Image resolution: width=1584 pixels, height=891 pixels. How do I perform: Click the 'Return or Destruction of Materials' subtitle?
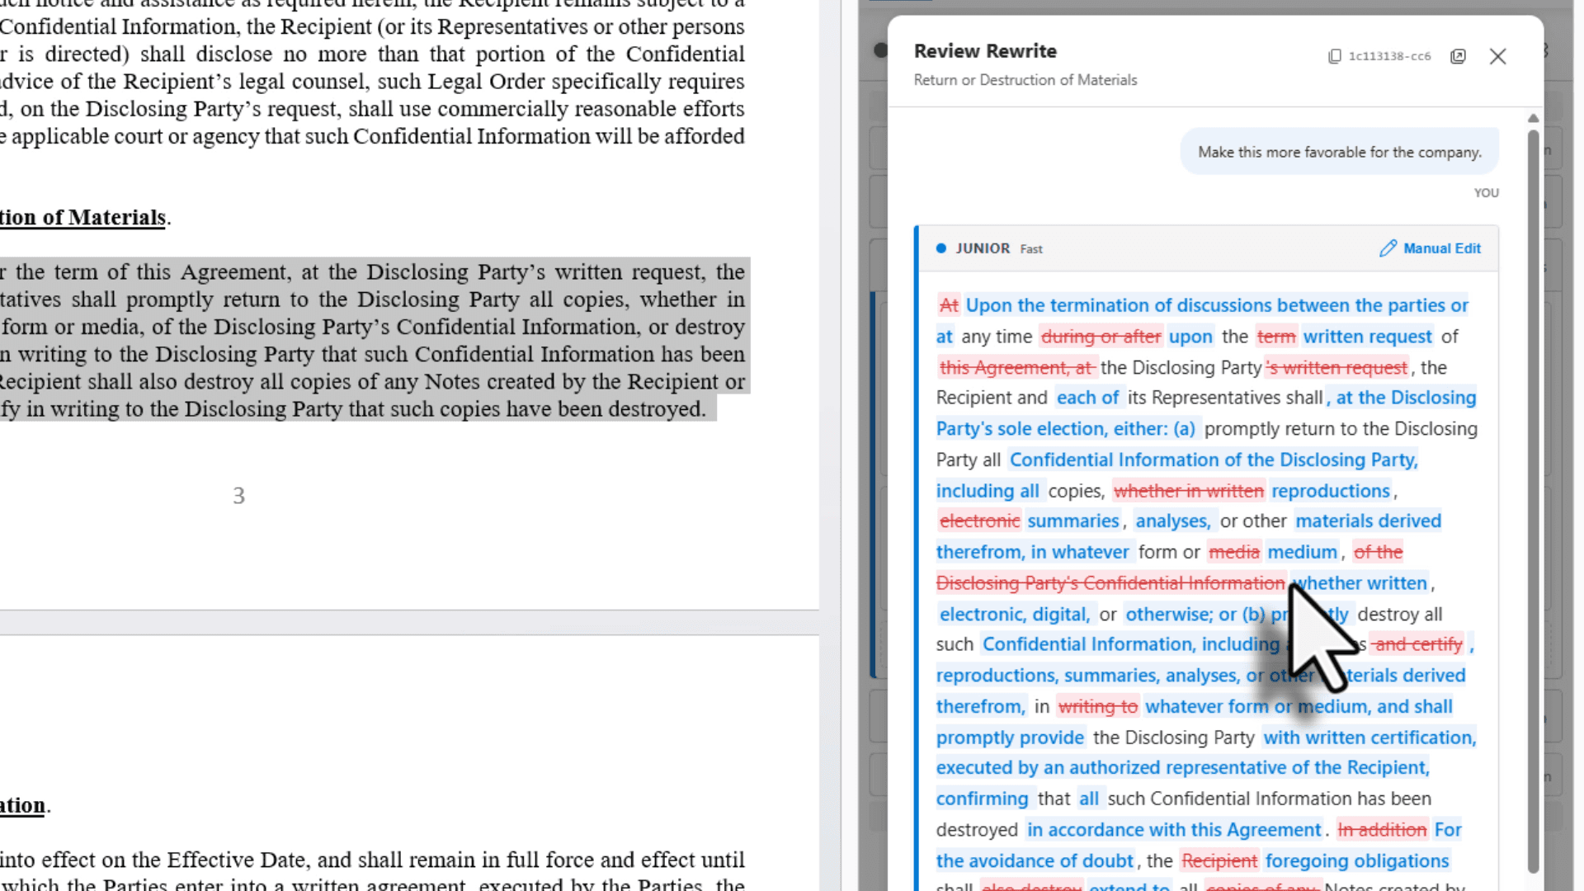(x=1025, y=80)
